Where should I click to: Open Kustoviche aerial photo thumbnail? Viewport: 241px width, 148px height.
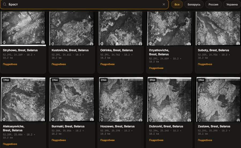pos(72,28)
